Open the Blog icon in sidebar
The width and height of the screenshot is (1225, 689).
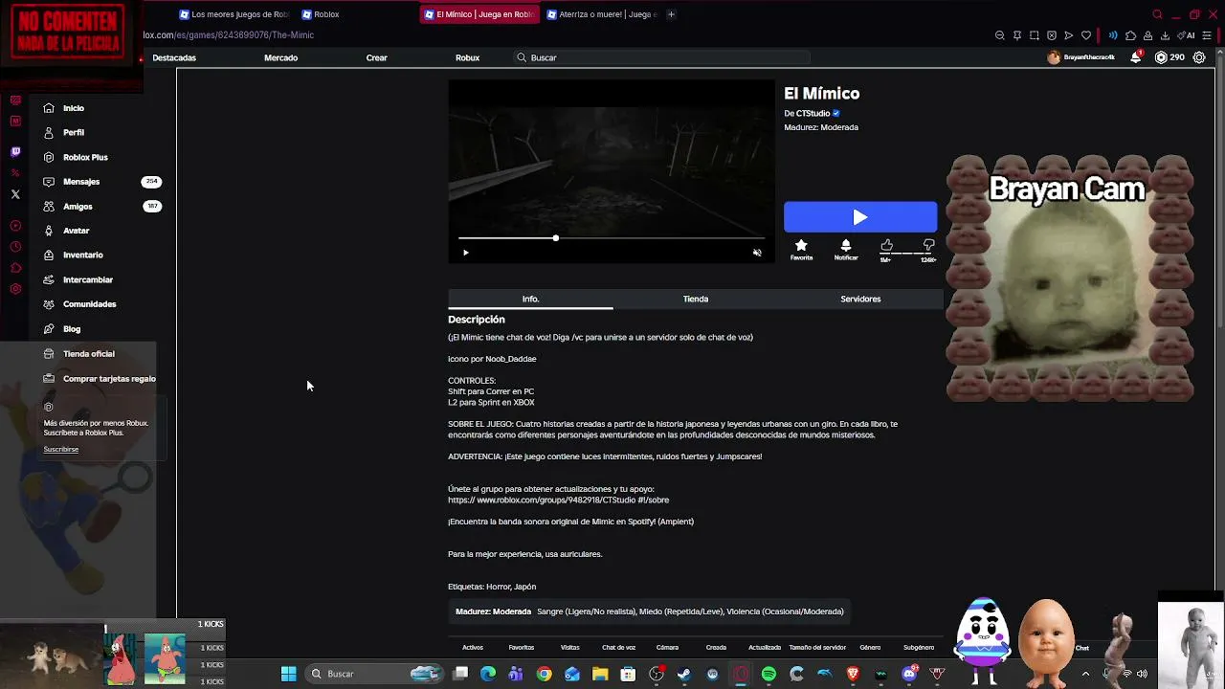pyautogui.click(x=49, y=328)
